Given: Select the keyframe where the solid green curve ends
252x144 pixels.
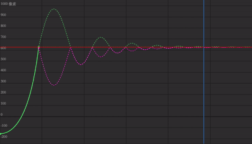Looking at the screenshot, I should click(x=39, y=47).
